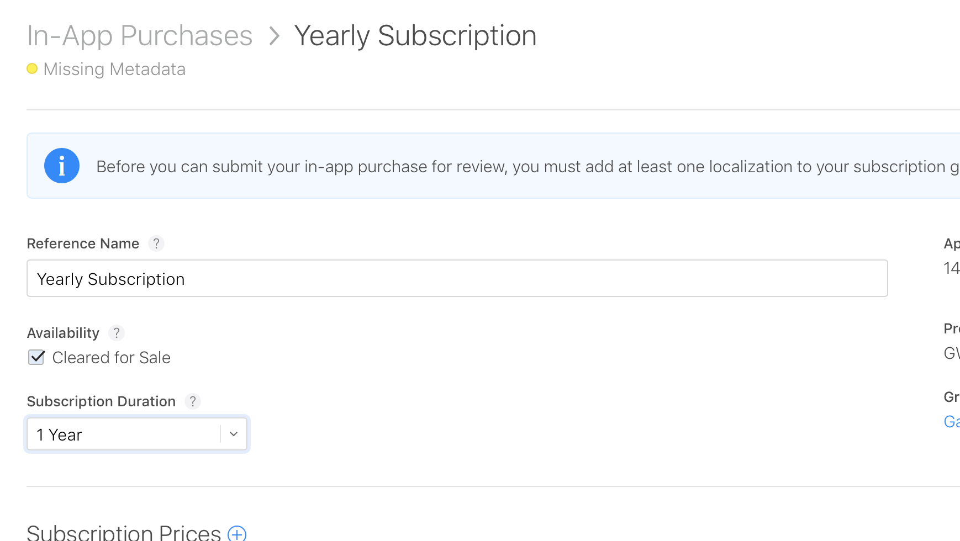Image resolution: width=960 pixels, height=541 pixels.
Task: Click the blue truncated link at the right edge
Action: point(952,422)
